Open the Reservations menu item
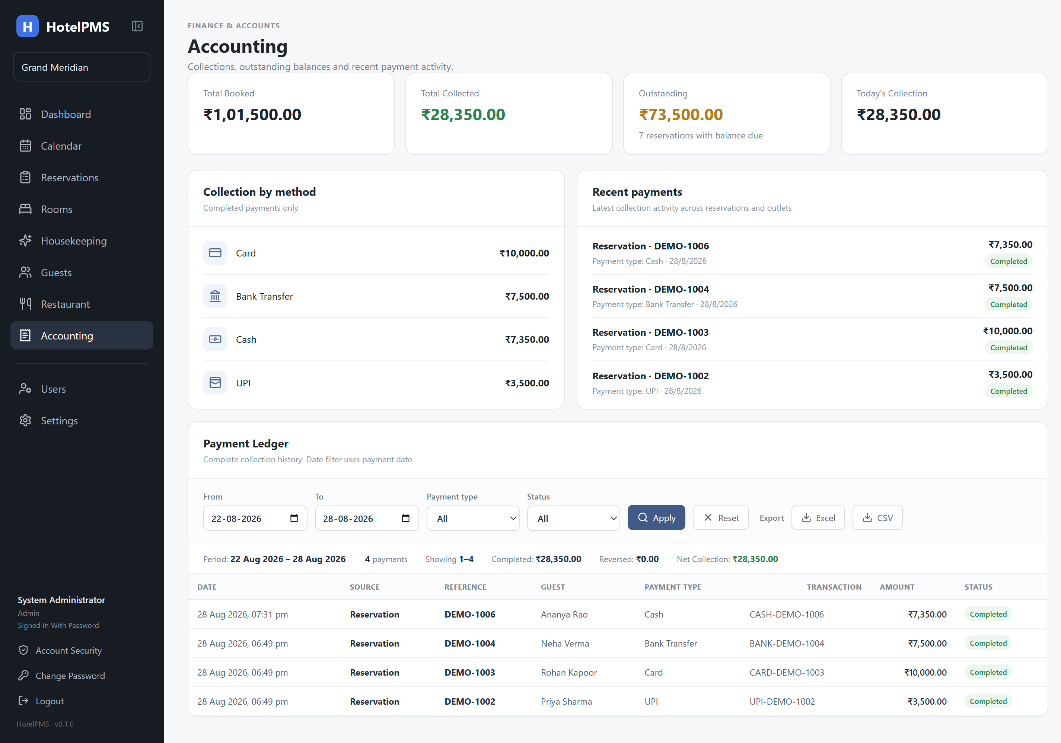Screen dimensions: 1061x743 click(x=82, y=178)
